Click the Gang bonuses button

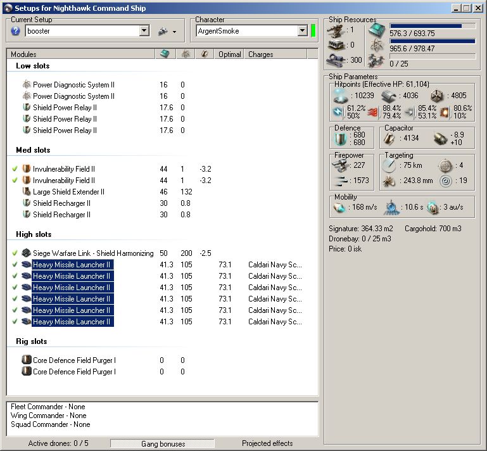[162, 443]
